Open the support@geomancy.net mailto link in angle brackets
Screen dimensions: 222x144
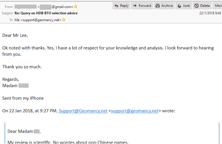[134, 111]
